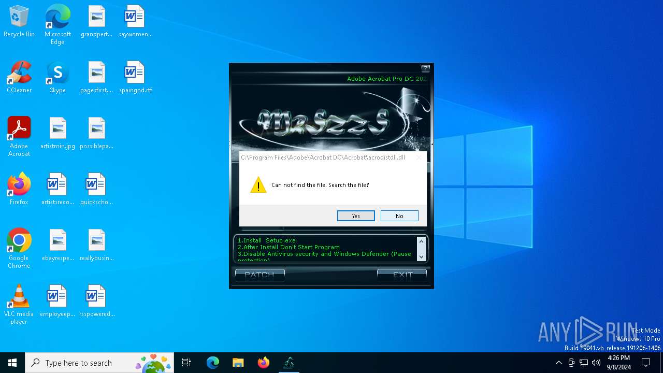Image resolution: width=663 pixels, height=373 pixels.
Task: Click the warning icon in the dialog
Action: click(x=258, y=185)
